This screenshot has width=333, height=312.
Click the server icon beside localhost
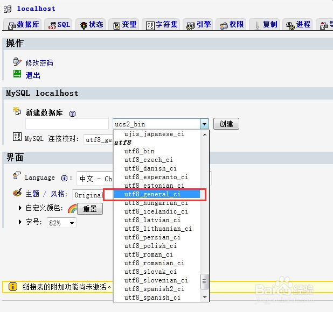coord(8,9)
